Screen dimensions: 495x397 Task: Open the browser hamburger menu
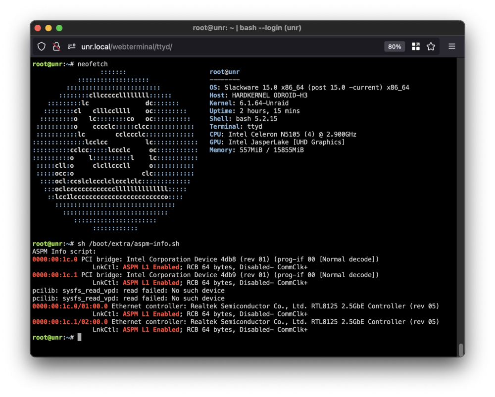point(452,47)
